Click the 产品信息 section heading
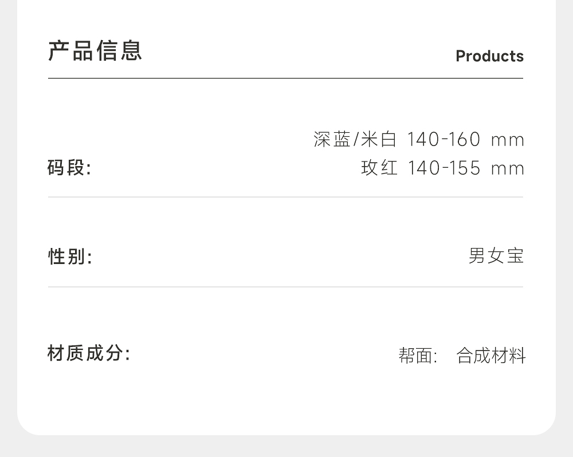 pos(95,51)
